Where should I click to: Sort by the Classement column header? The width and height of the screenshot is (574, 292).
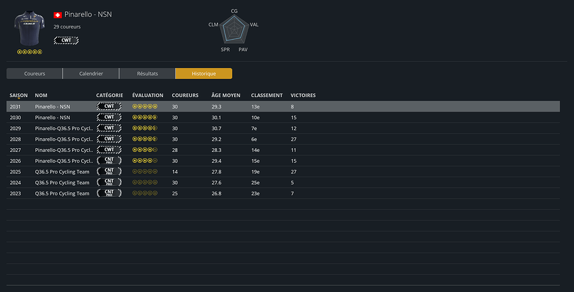[x=267, y=95]
